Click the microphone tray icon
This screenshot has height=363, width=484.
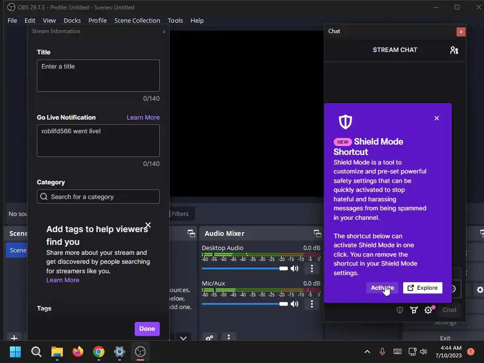pos(382,352)
